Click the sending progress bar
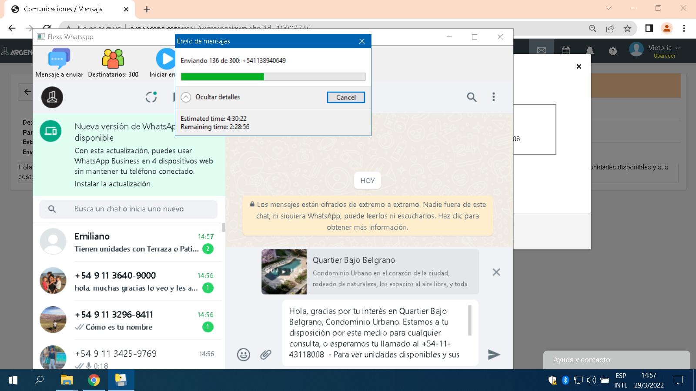696x391 pixels. (273, 77)
